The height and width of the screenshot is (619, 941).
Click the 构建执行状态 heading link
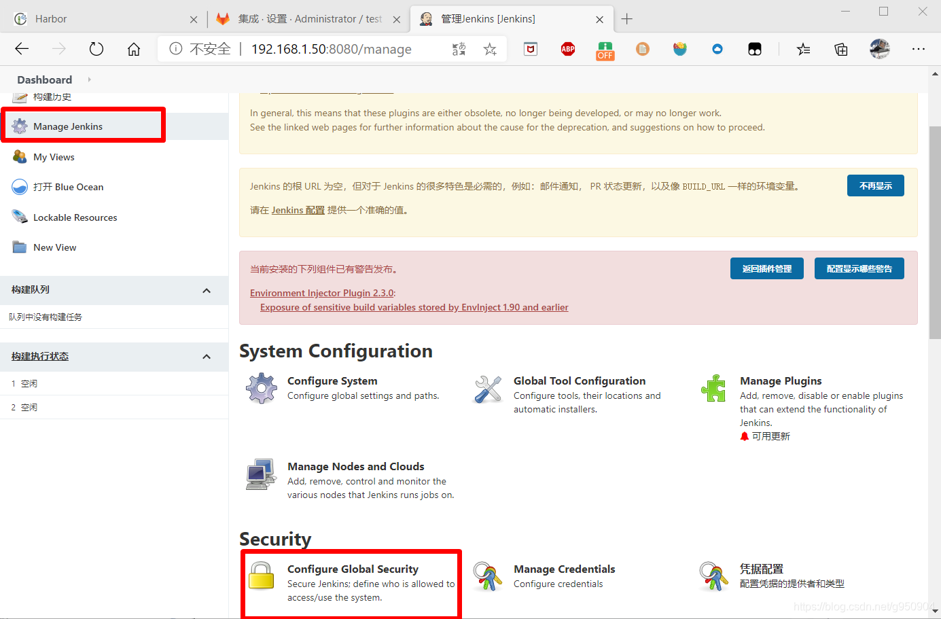pyautogui.click(x=40, y=356)
